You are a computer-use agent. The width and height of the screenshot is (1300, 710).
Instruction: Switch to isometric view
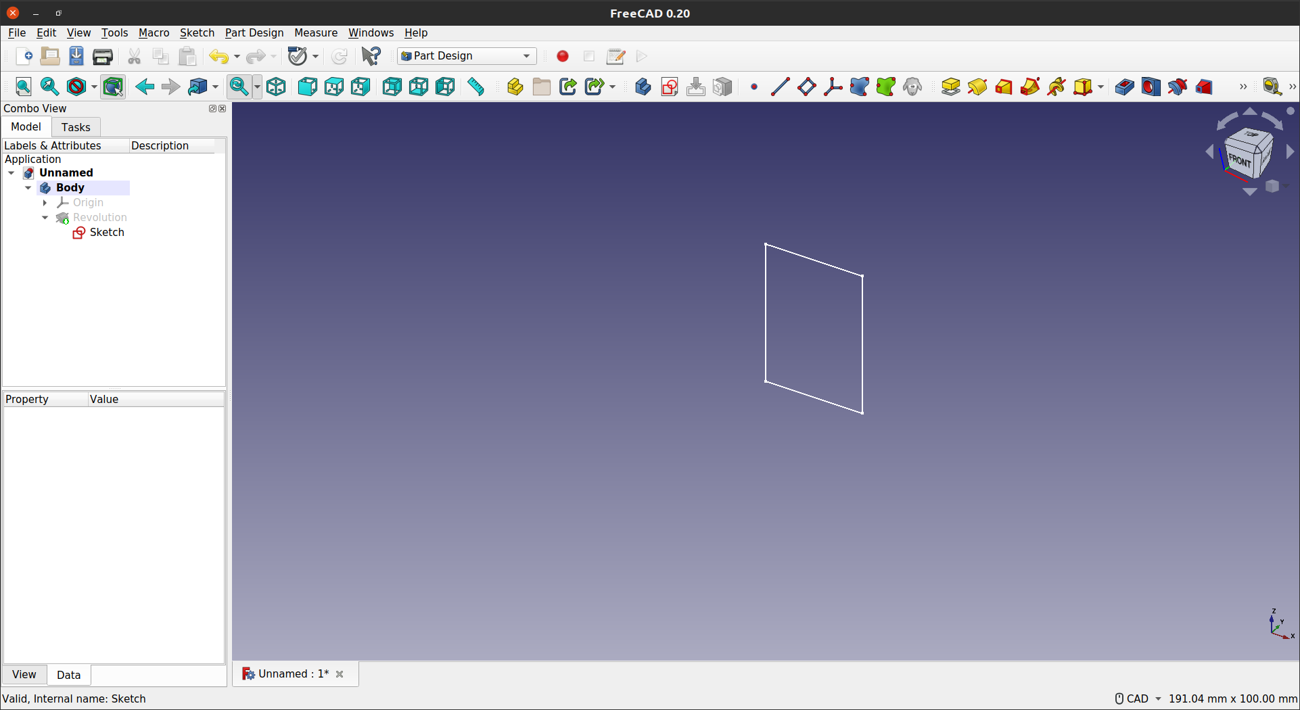click(x=276, y=87)
